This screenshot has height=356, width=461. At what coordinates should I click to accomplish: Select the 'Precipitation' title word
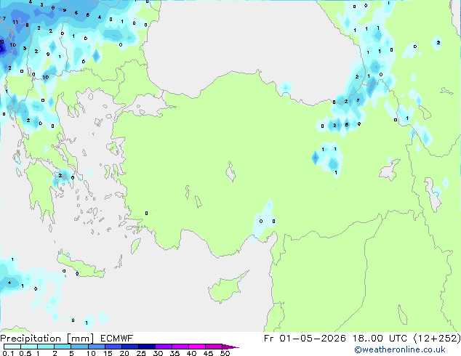(x=31, y=339)
